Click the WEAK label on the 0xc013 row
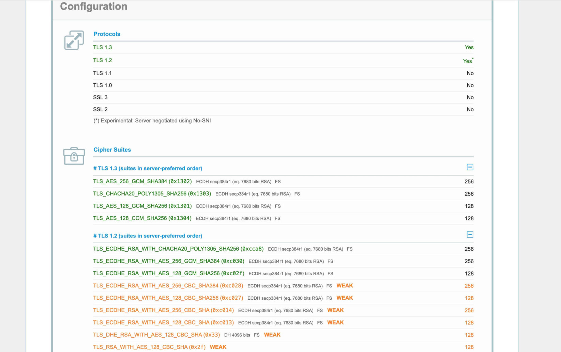Viewport: 561px width, 352px height. pos(335,322)
